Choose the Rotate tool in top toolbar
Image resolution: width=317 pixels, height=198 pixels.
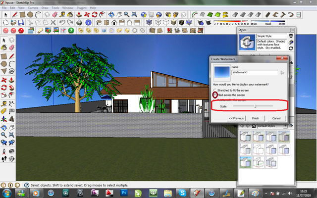(x=95, y=15)
